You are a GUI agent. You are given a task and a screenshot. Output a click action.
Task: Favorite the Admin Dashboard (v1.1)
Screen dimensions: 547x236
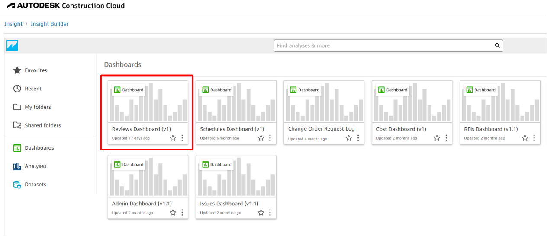click(x=173, y=213)
